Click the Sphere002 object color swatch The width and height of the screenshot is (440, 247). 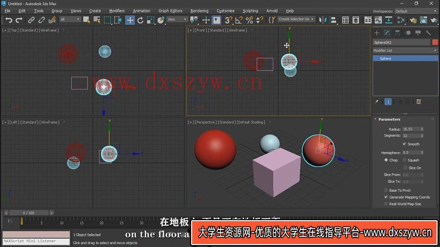click(x=435, y=42)
